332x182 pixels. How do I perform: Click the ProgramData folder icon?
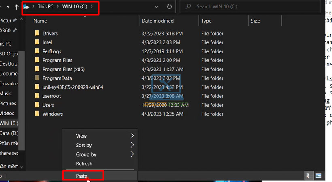click(37, 78)
